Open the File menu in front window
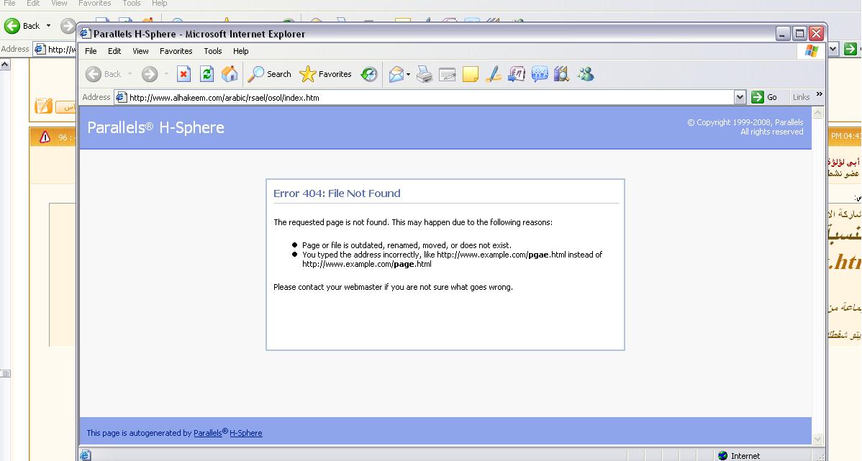Viewport: 862px width, 461px height. [91, 51]
